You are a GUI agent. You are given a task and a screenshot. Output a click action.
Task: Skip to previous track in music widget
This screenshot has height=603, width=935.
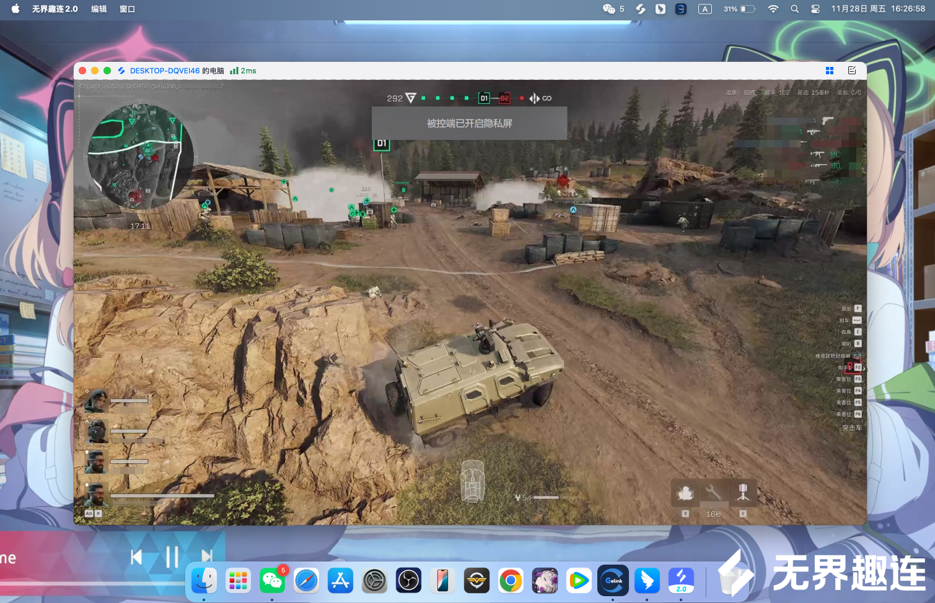click(136, 557)
